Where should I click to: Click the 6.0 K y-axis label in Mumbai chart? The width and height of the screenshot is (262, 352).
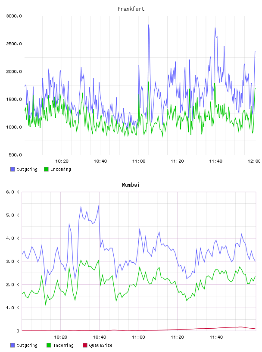[12, 192]
